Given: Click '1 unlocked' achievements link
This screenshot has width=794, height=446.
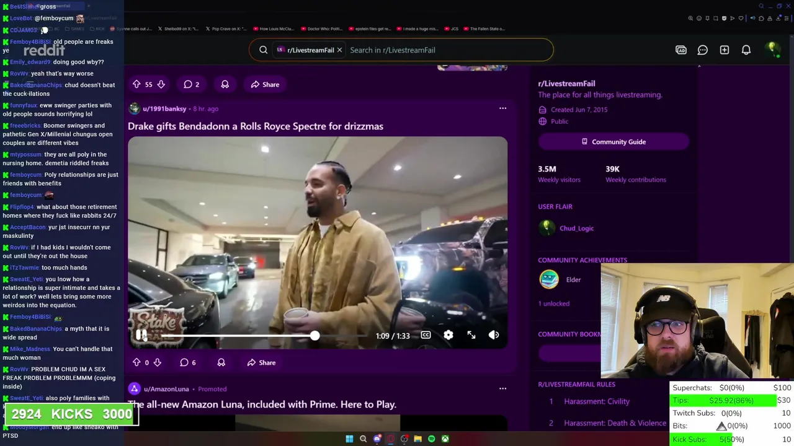Looking at the screenshot, I should click(553, 304).
